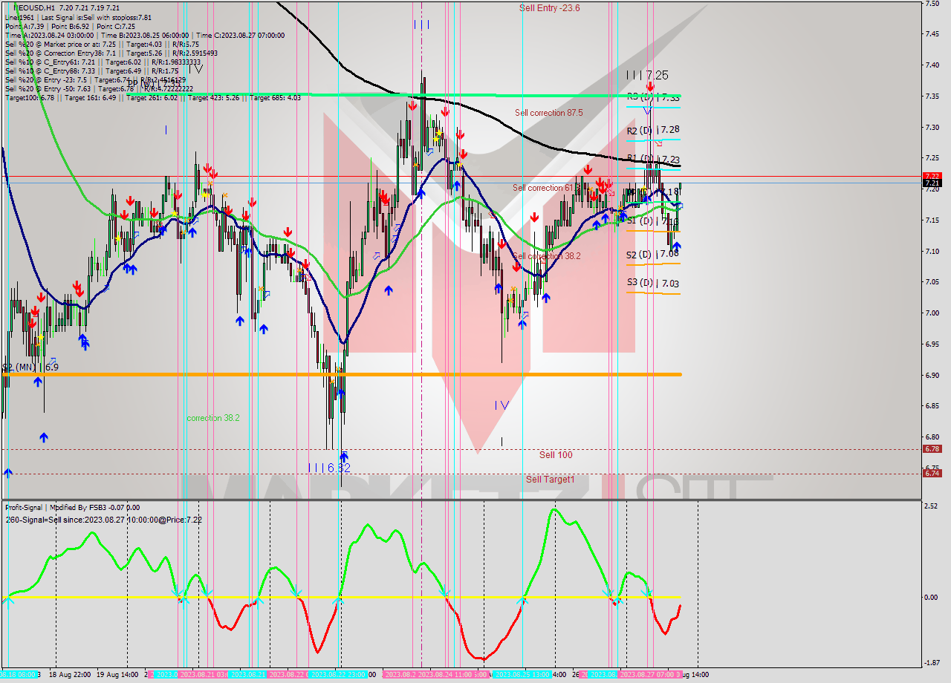The width and height of the screenshot is (951, 683).
Task: Select the '2023.08.22 23:00' time marker
Action: 338,675
